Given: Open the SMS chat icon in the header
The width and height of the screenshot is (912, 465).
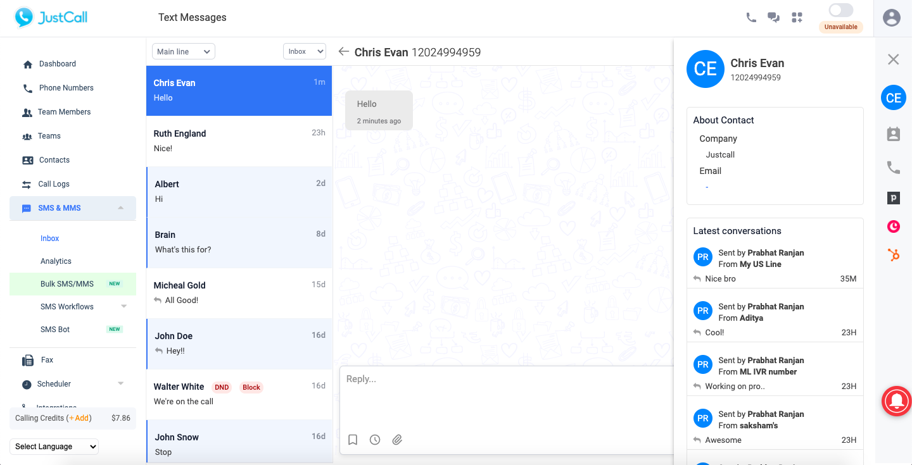Looking at the screenshot, I should click(x=773, y=18).
